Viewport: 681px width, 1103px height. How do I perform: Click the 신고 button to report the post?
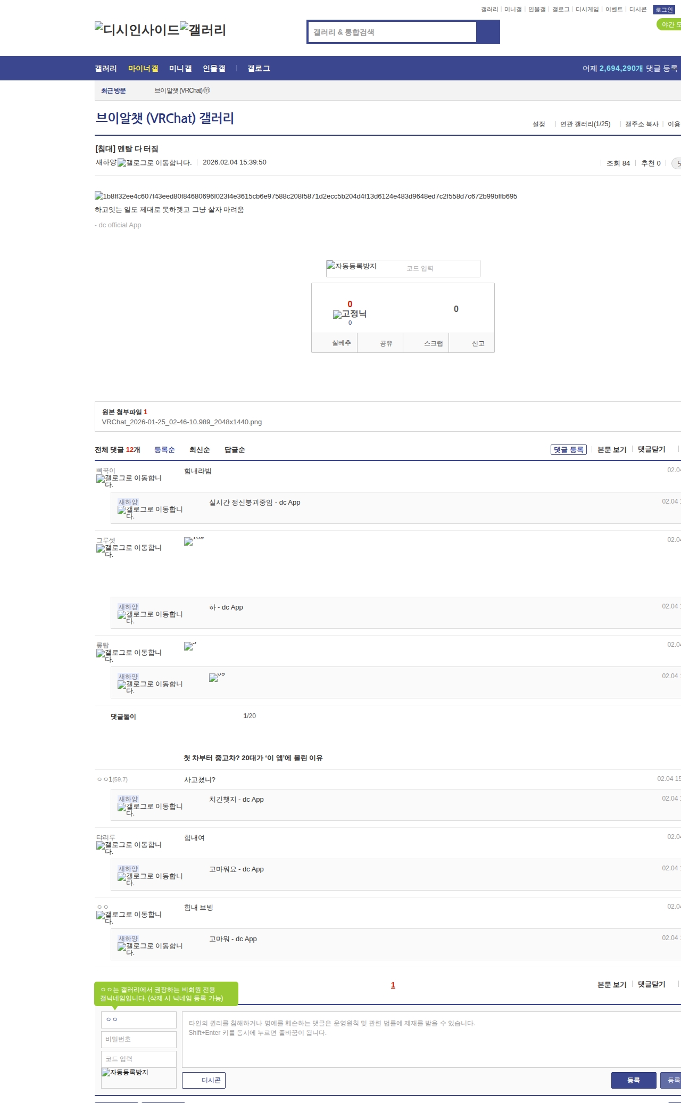478,343
